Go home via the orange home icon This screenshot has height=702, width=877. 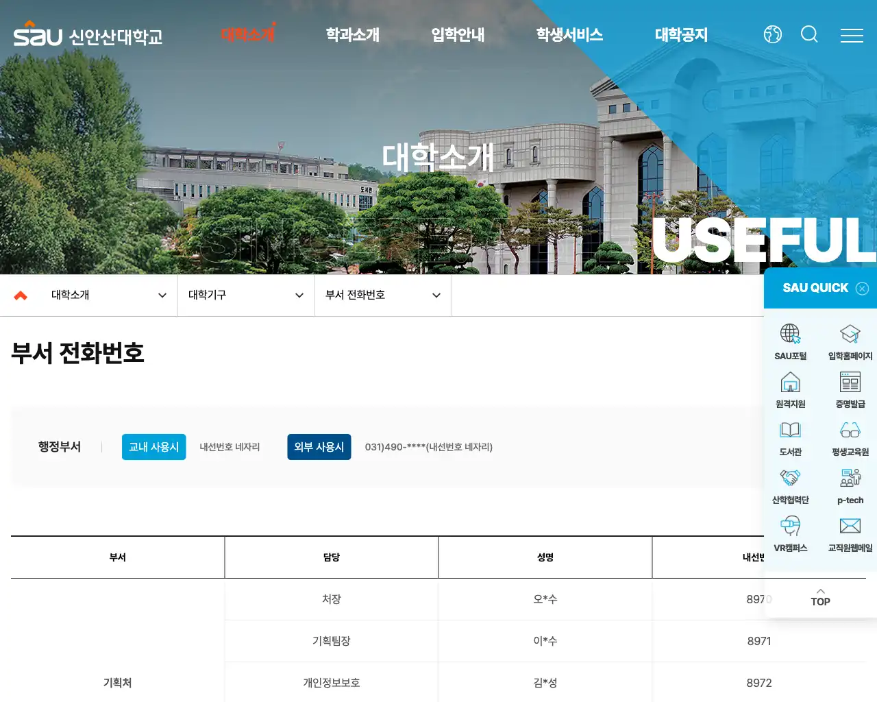21,295
